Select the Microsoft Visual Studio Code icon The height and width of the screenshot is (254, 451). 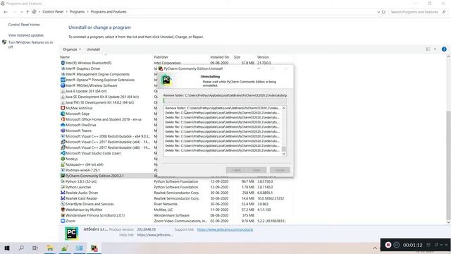point(63,153)
